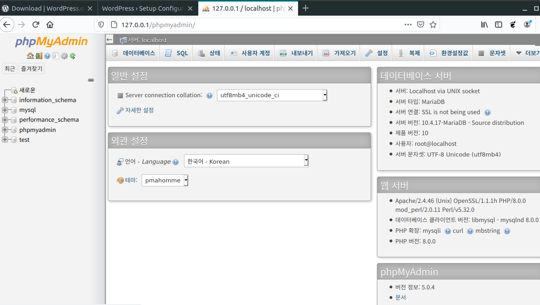Open the 더보기 more menu dropdown

tap(528, 53)
